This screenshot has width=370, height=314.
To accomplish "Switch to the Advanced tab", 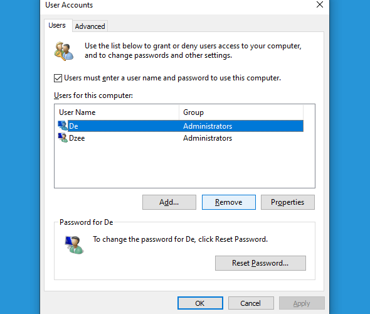I will [90, 26].
